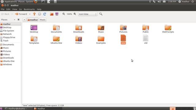This screenshot has height=110, width=196.
Task: Open the Computer location toolbar icon
Action: pyautogui.click(x=57, y=14)
